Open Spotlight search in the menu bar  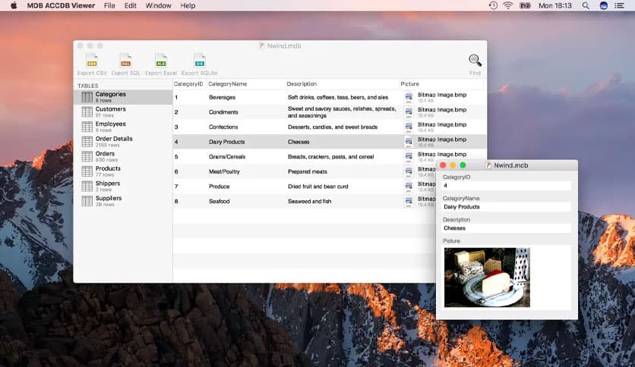(586, 5)
